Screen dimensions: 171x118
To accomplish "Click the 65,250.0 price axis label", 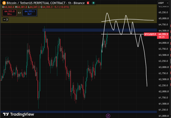I will click(x=163, y=12).
